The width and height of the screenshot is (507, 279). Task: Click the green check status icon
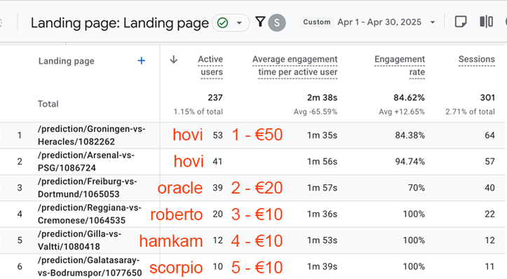point(222,22)
